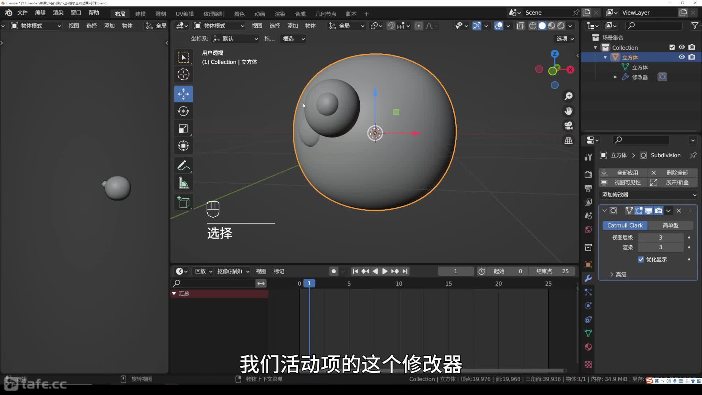Toggle camera view icon in viewport

click(x=569, y=125)
